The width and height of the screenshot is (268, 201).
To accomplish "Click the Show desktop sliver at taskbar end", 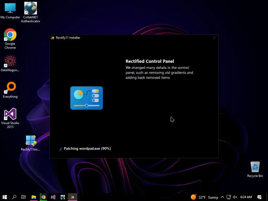I will pyautogui.click(x=267, y=197).
